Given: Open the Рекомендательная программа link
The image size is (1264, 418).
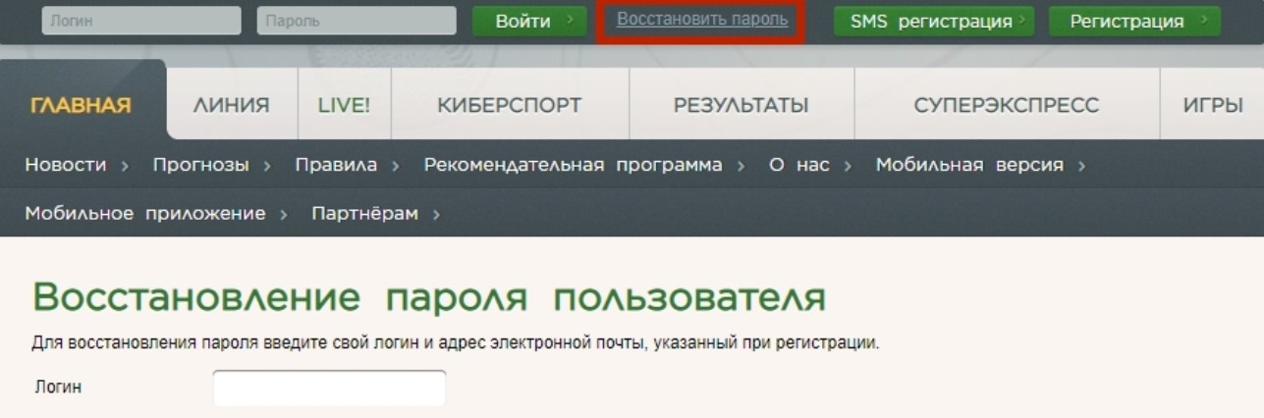Looking at the screenshot, I should (573, 166).
